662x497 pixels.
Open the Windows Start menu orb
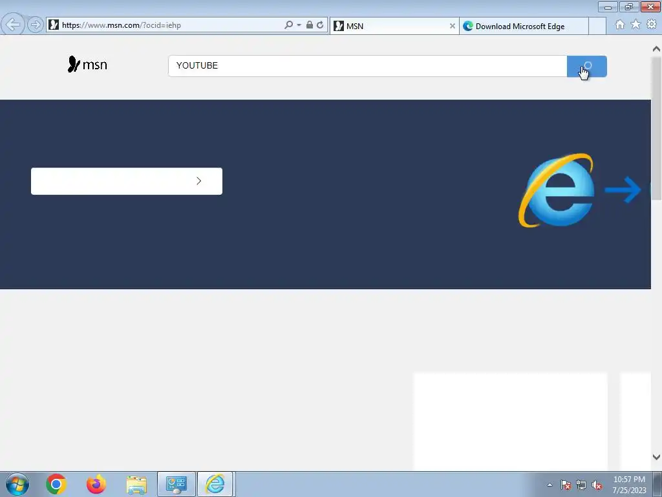pos(17,484)
